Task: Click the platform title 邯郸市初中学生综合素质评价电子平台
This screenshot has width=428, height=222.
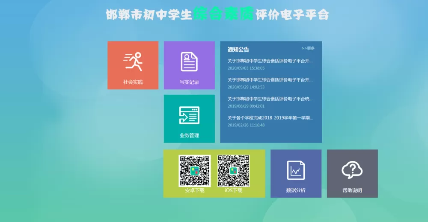Action: point(217,14)
